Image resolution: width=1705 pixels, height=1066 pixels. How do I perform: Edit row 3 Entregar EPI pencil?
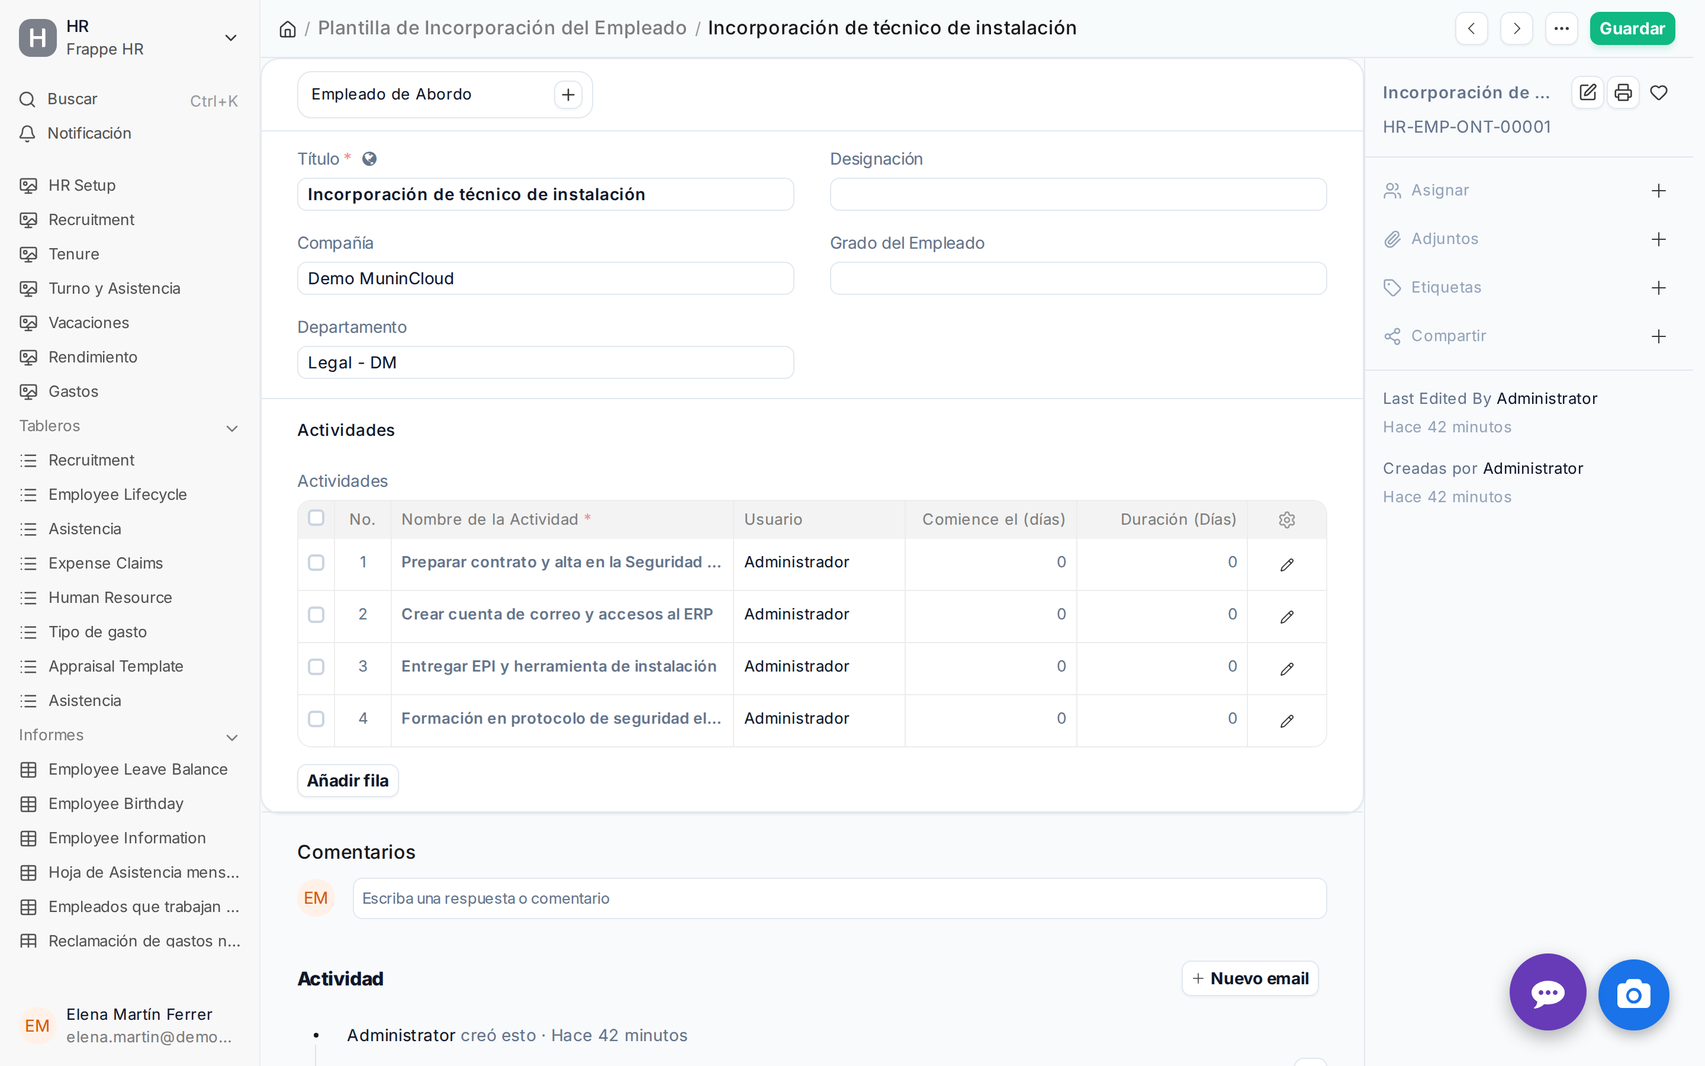point(1286,669)
